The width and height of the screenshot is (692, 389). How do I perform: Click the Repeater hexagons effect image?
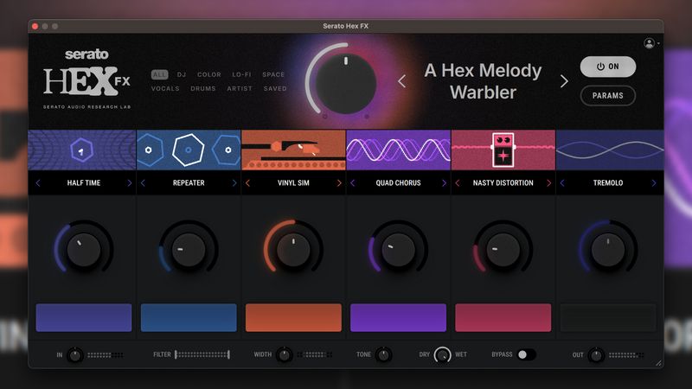[x=189, y=150]
